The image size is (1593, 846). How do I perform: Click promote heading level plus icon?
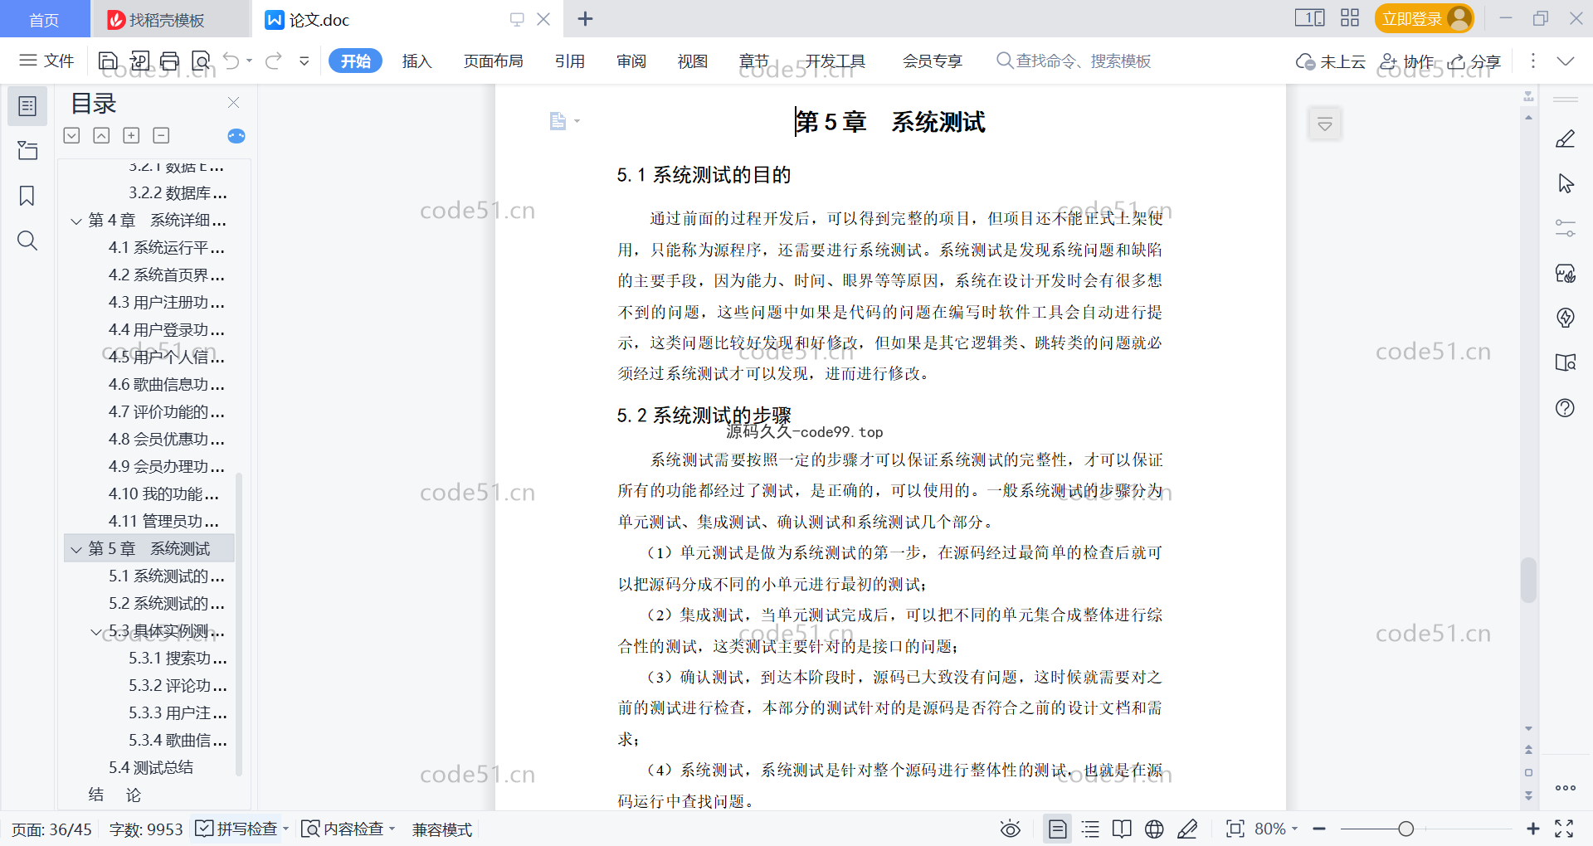131,135
